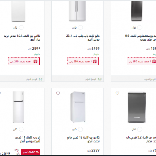156x156 pixels.
Task: Click delivery icon under Daewoo side-by-side fridge
Action: tap(100, 79)
